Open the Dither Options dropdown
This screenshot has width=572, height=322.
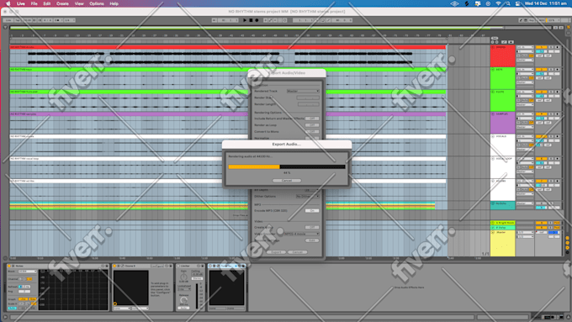click(308, 197)
